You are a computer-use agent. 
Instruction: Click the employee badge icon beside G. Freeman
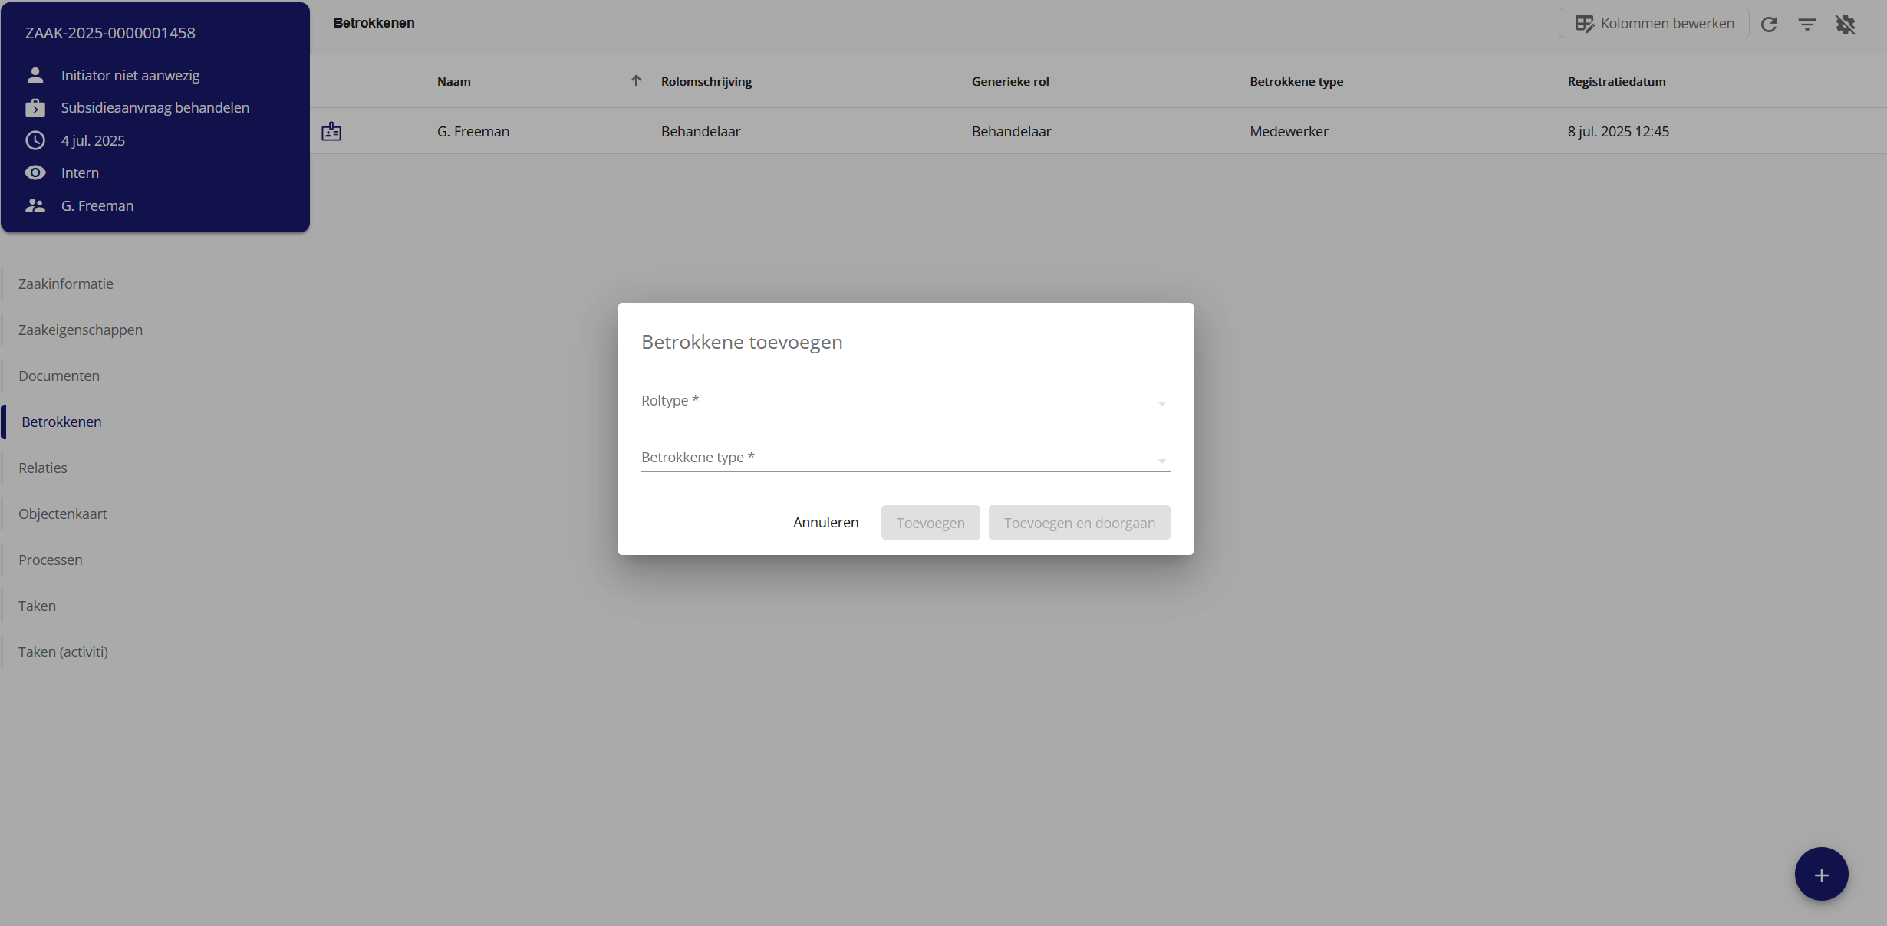coord(331,131)
